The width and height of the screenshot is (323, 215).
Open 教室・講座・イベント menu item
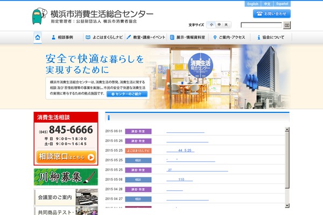[x=146, y=37]
